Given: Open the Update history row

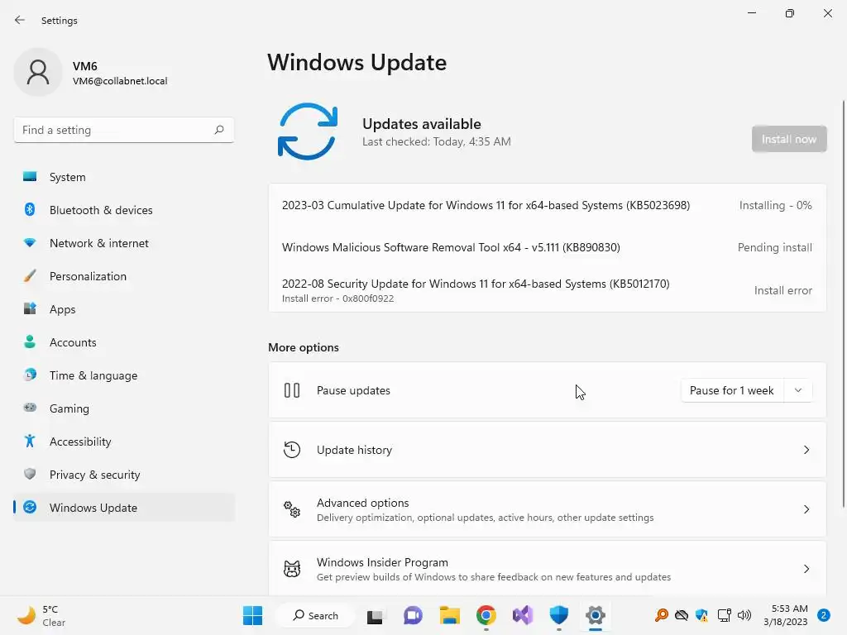Looking at the screenshot, I should pyautogui.click(x=548, y=450).
